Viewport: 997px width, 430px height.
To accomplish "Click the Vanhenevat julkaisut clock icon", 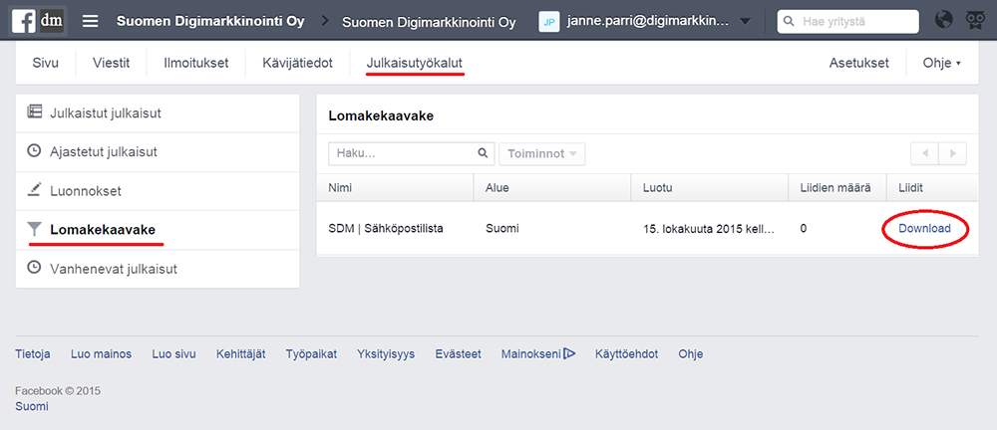I will coord(34,268).
